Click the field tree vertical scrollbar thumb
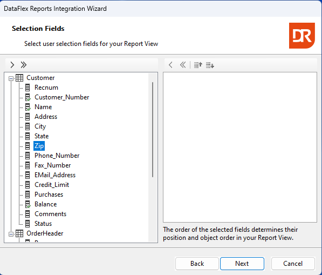This screenshot has width=322, height=275. point(153,130)
